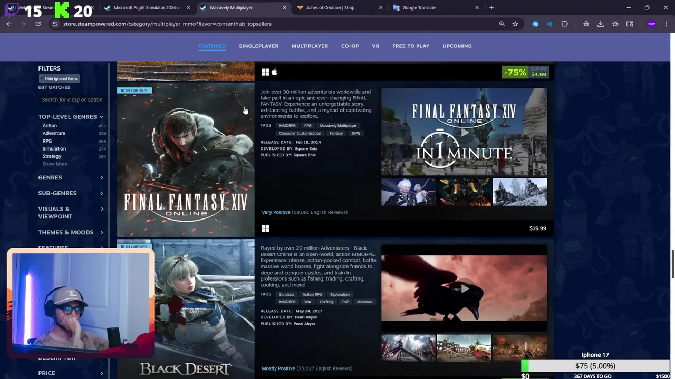The width and height of the screenshot is (675, 379).
Task: Click the macOS platform icon beside -75% discount
Action: click(x=274, y=72)
